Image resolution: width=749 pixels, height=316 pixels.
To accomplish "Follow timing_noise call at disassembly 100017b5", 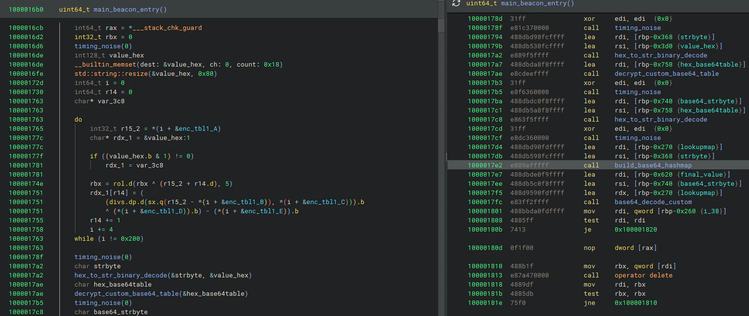I will 638,92.
